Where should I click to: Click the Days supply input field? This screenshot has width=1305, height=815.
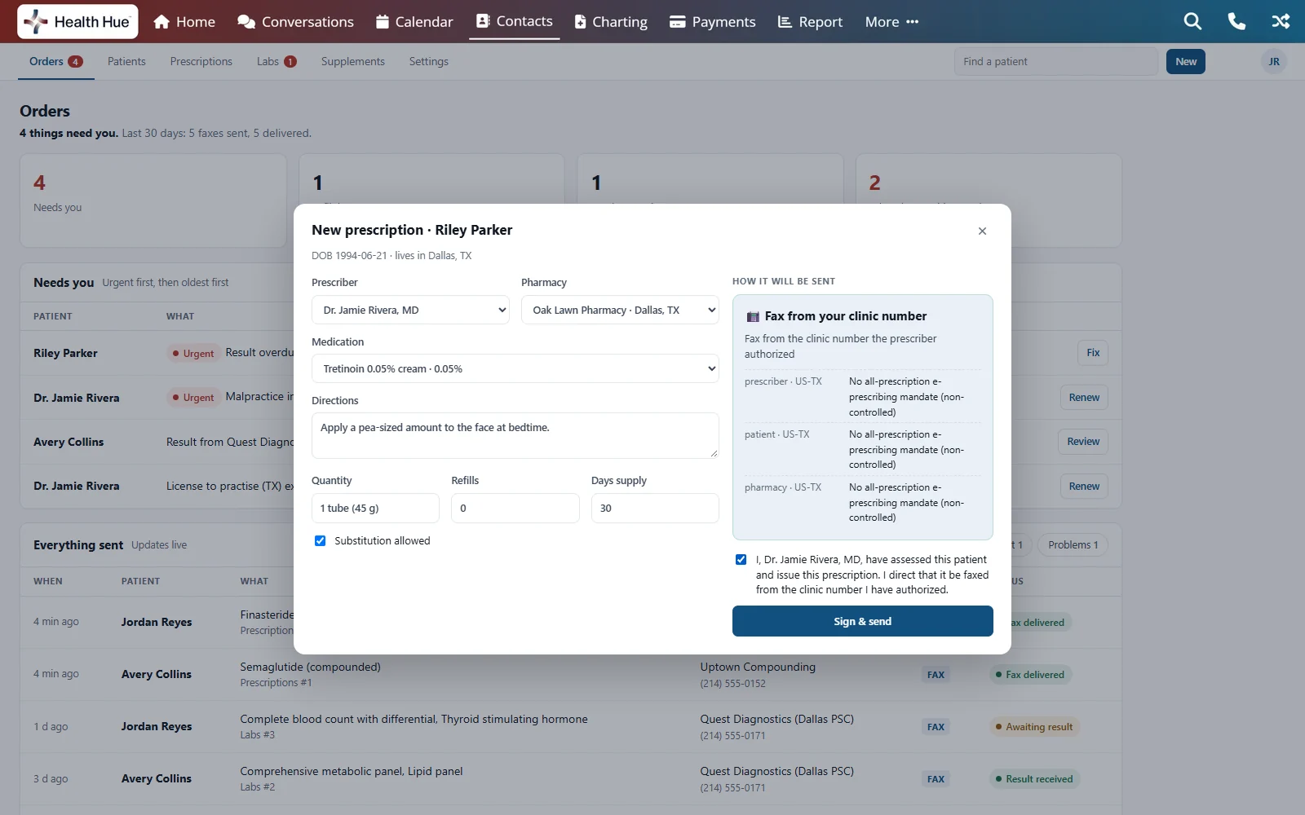pos(655,509)
